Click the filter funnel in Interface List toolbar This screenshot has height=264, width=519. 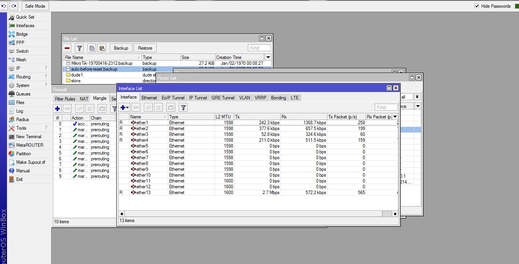[x=183, y=108]
